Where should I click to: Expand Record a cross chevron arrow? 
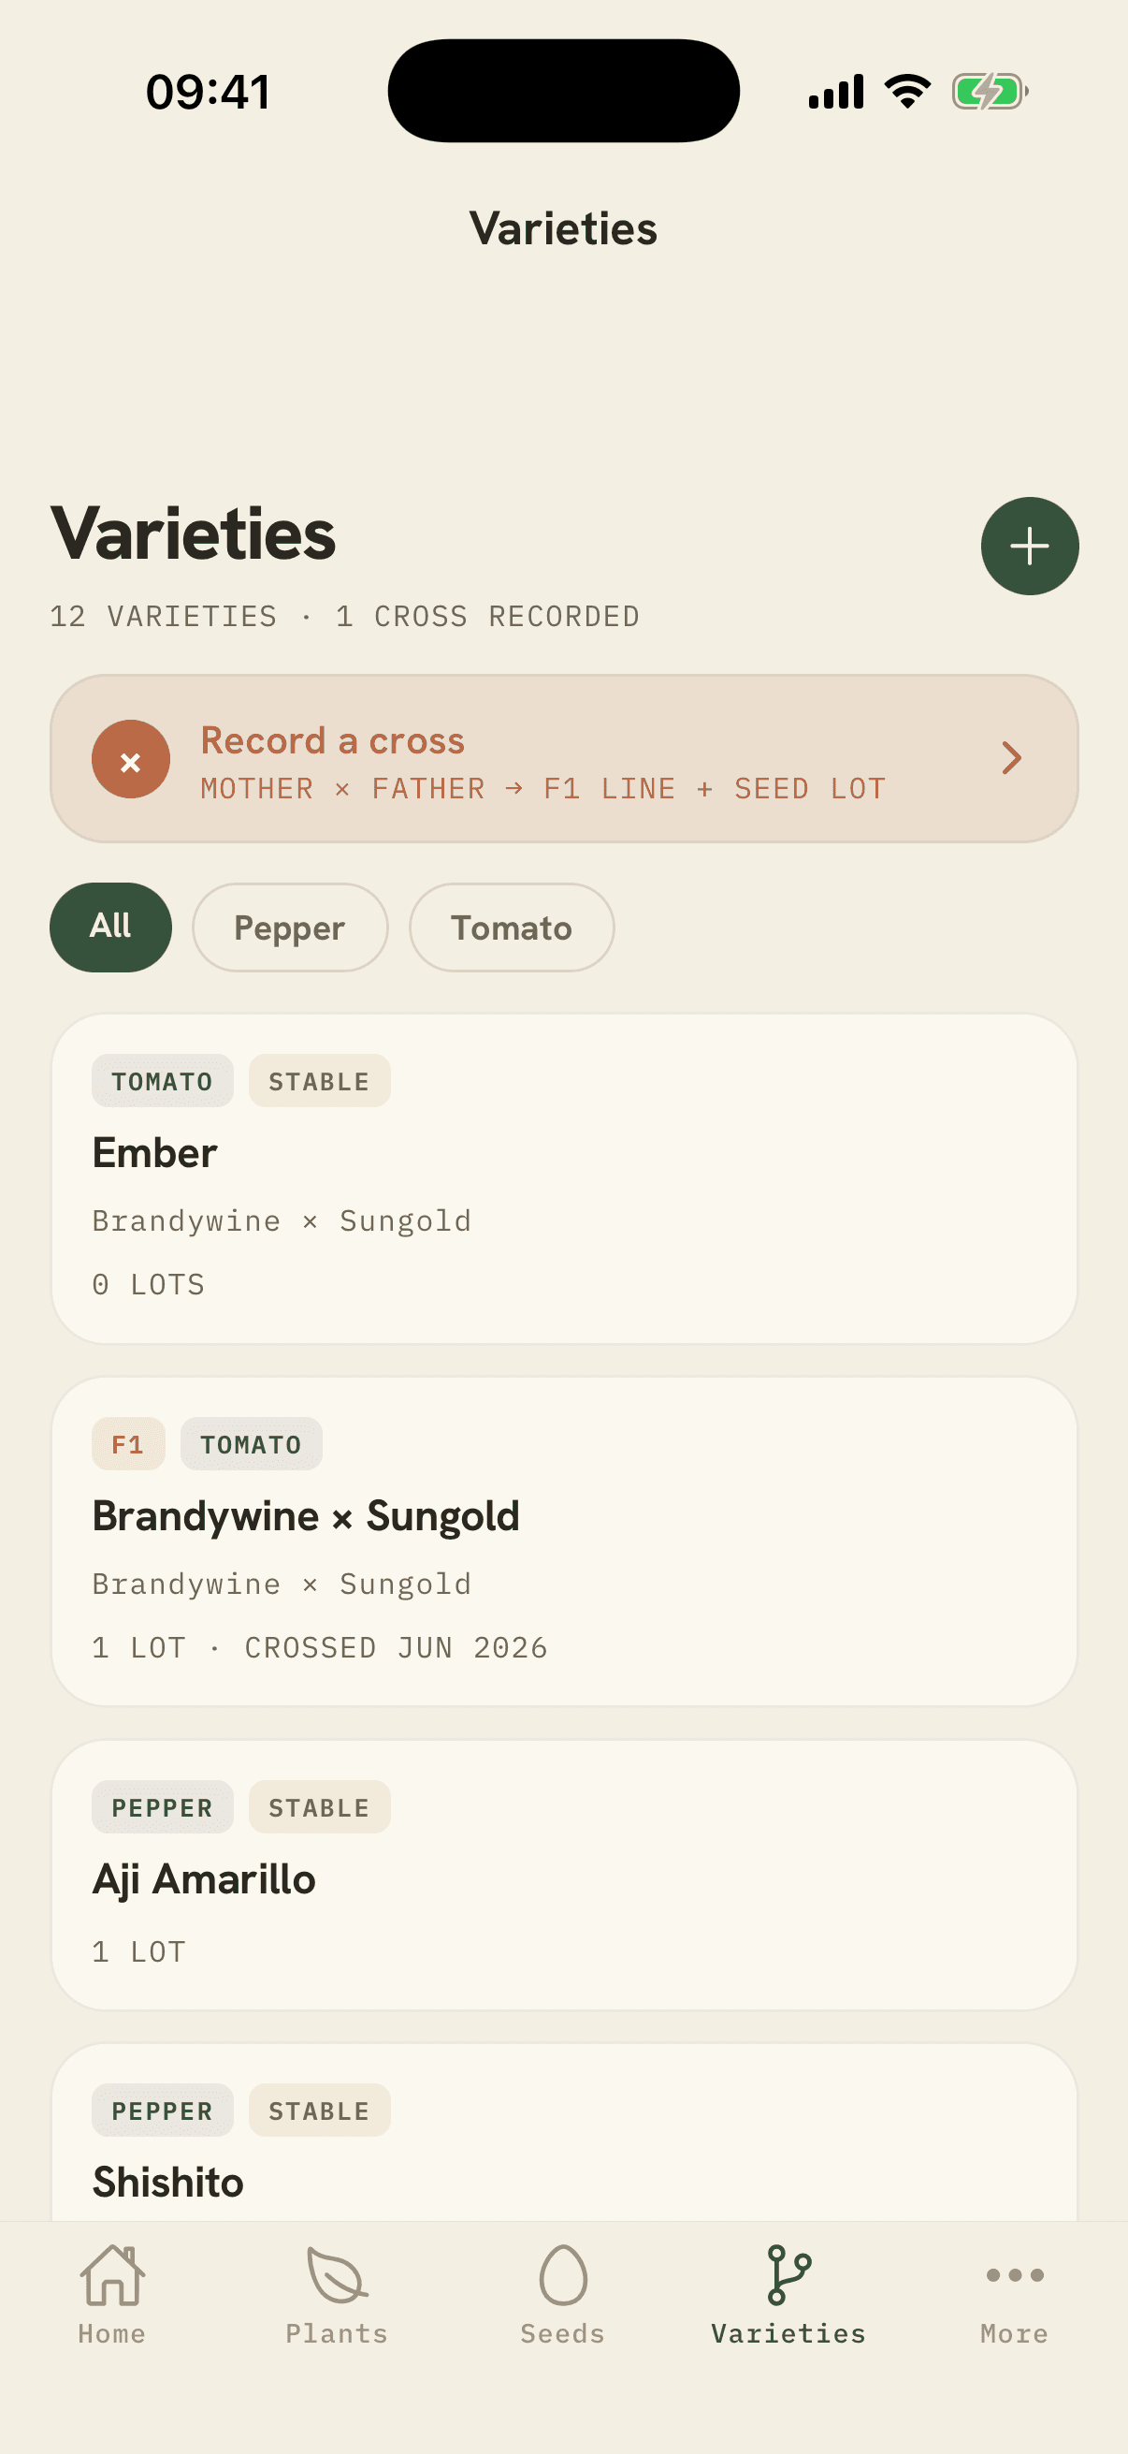point(1011,758)
